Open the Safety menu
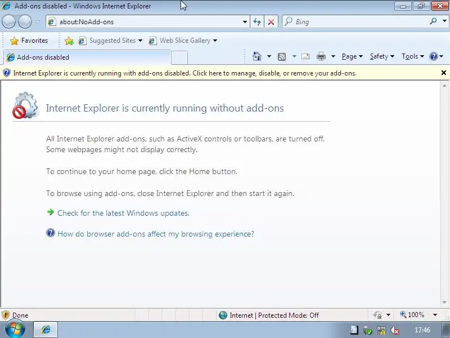Screen dimensions: 450x338 (382, 56)
